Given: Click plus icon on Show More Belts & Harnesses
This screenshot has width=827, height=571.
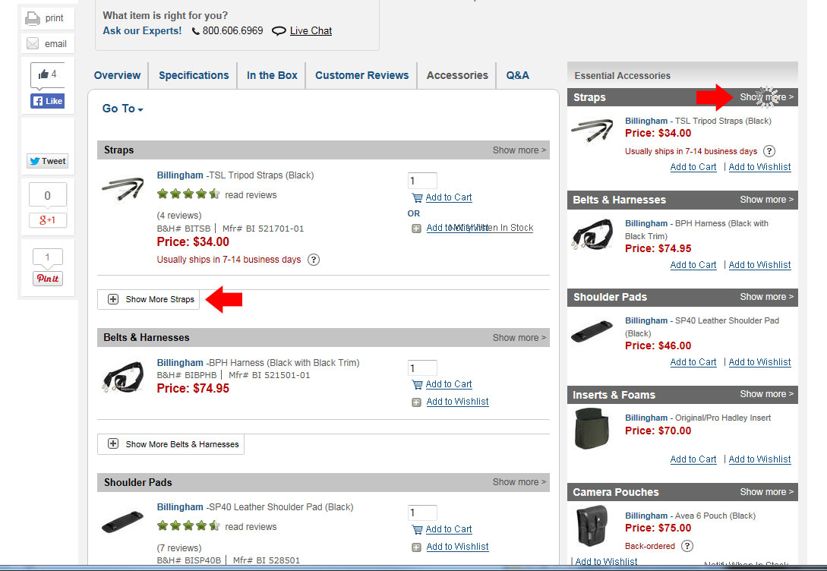Looking at the screenshot, I should pyautogui.click(x=113, y=443).
